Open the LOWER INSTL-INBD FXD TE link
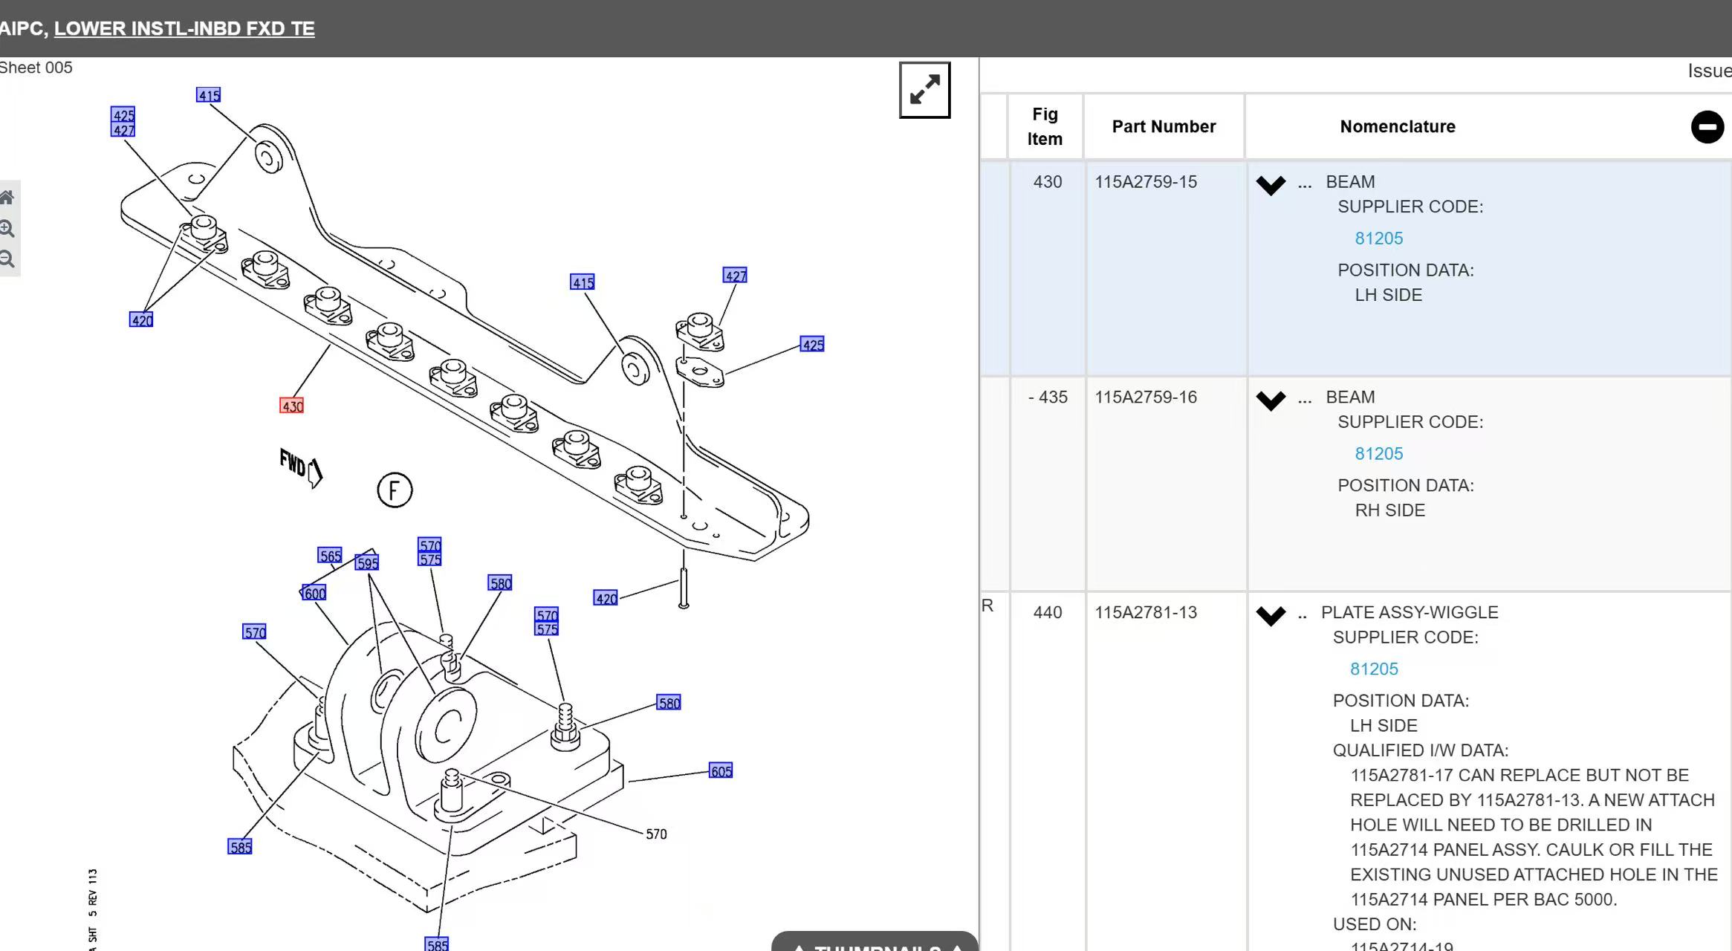This screenshot has height=951, width=1732. tap(184, 29)
